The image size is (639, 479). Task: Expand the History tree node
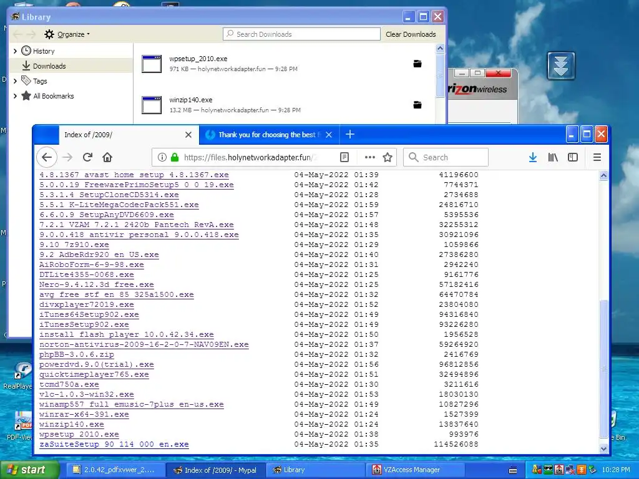[x=15, y=51]
